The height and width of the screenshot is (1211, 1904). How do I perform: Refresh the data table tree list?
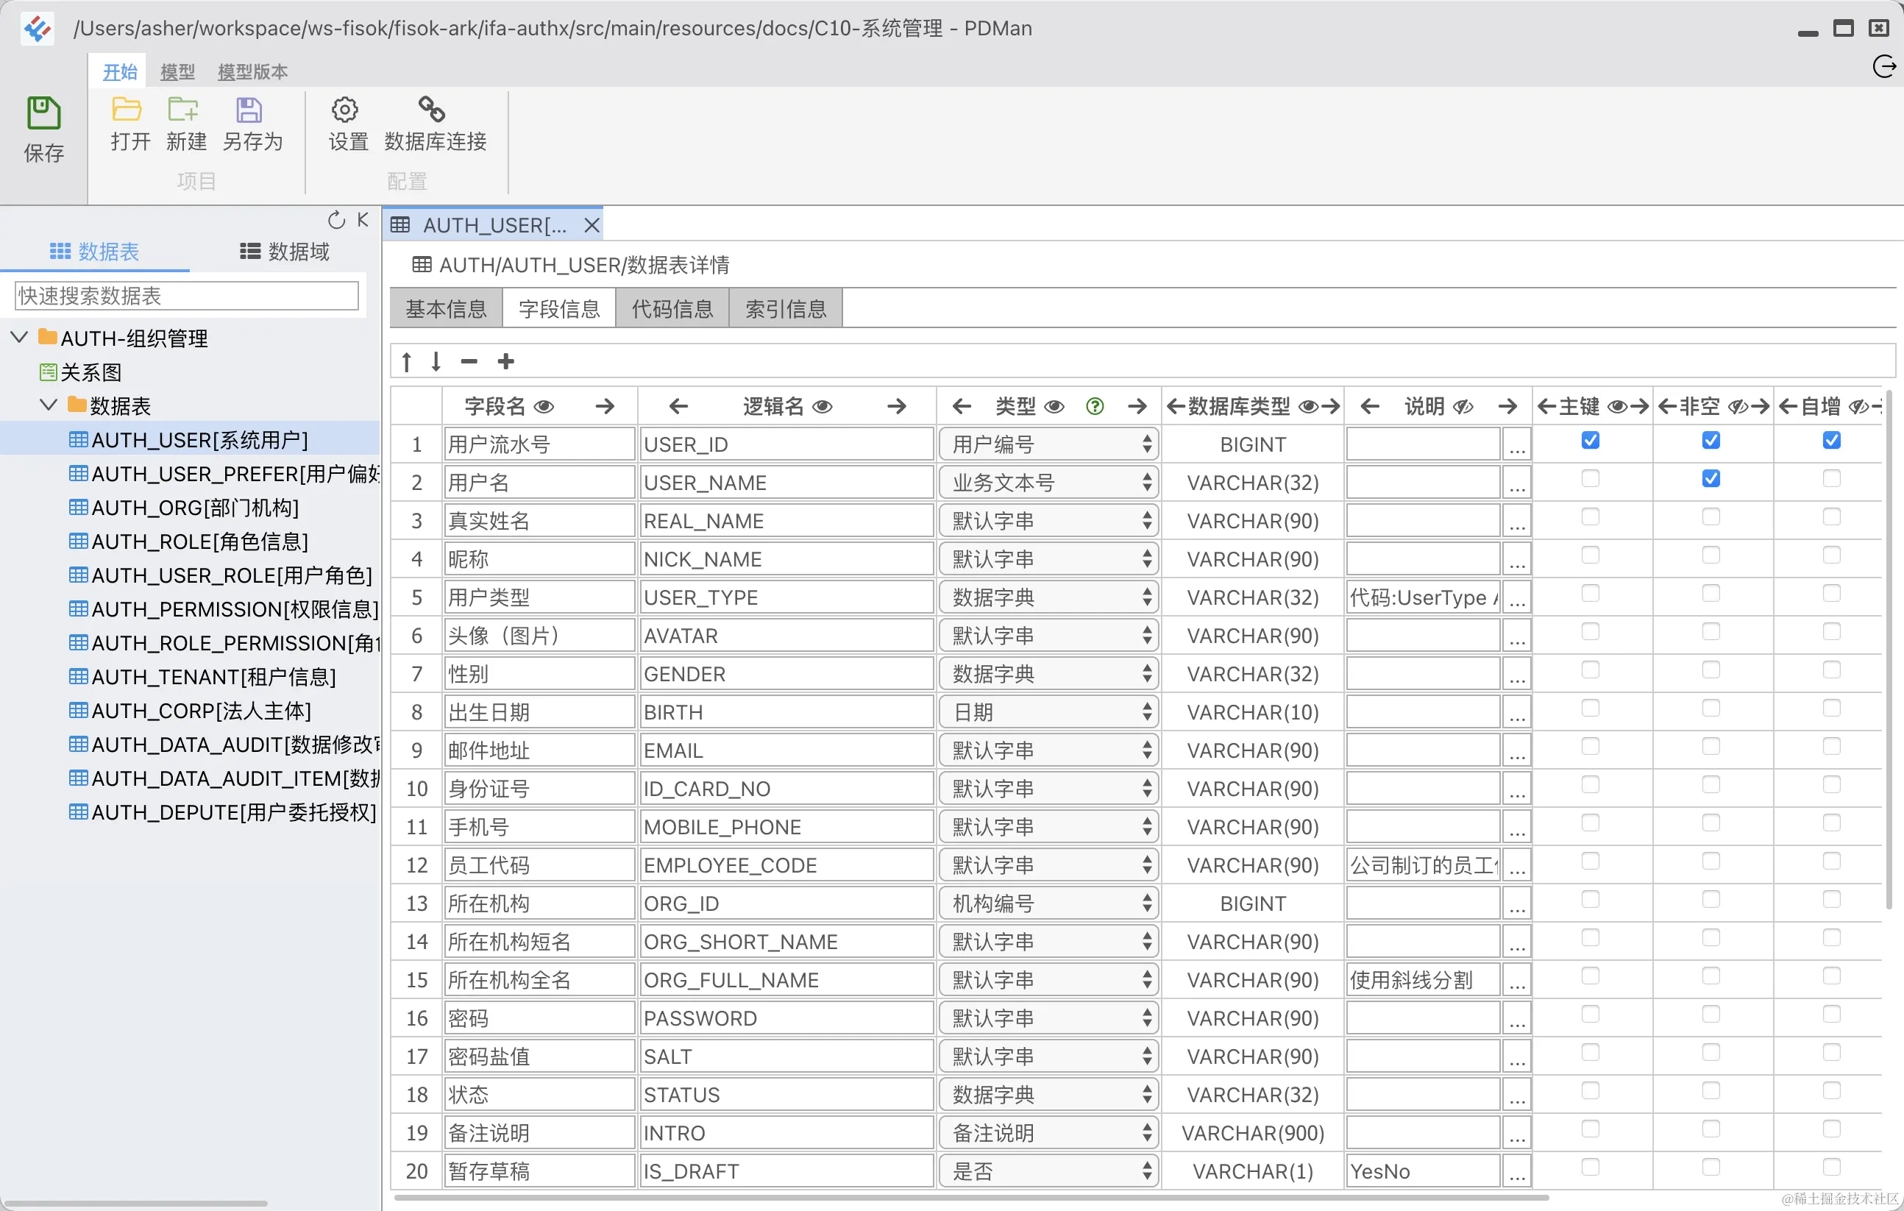(336, 221)
